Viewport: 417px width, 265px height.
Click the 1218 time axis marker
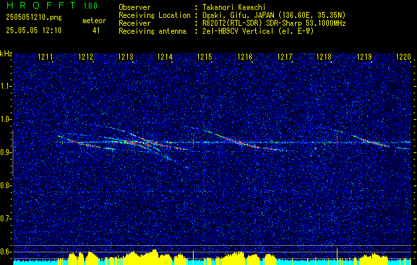click(x=324, y=57)
